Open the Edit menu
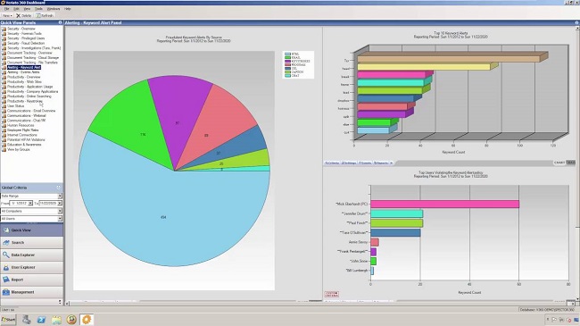 (x=16, y=9)
